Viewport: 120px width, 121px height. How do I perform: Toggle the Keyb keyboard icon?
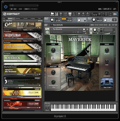pyautogui.click(x=70, y=14)
